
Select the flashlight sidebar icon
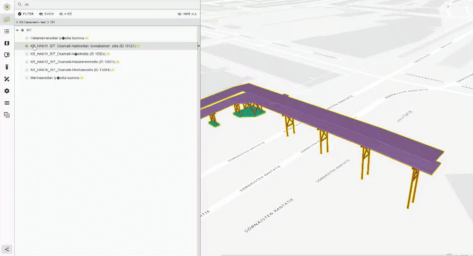coord(7,67)
